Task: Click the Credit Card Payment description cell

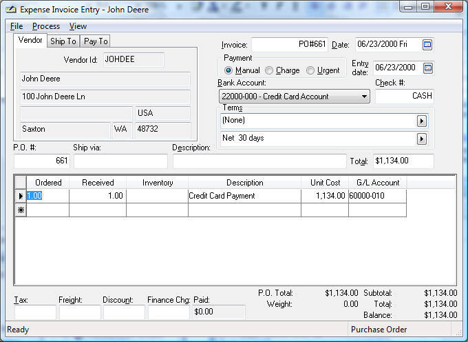Action: click(245, 196)
